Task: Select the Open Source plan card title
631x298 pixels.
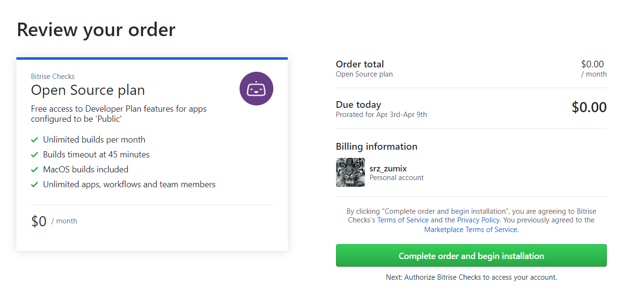Action: 88,90
